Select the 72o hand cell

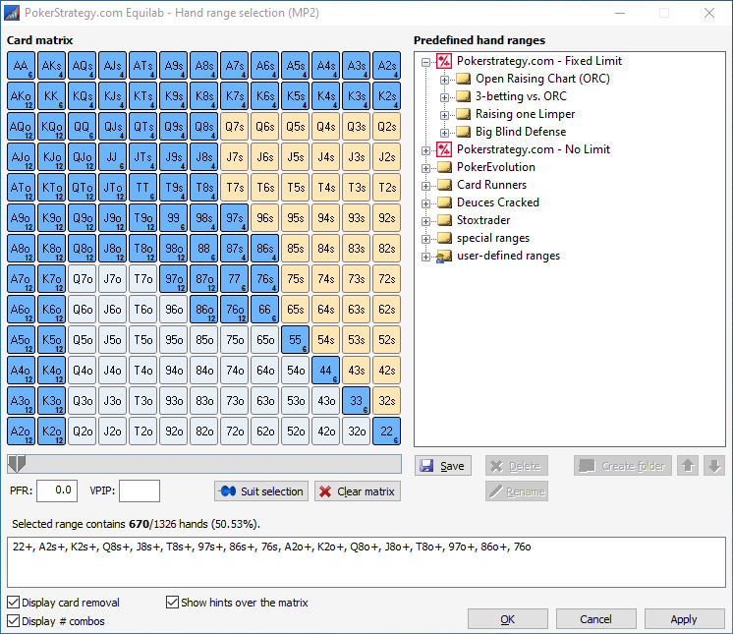(x=234, y=432)
